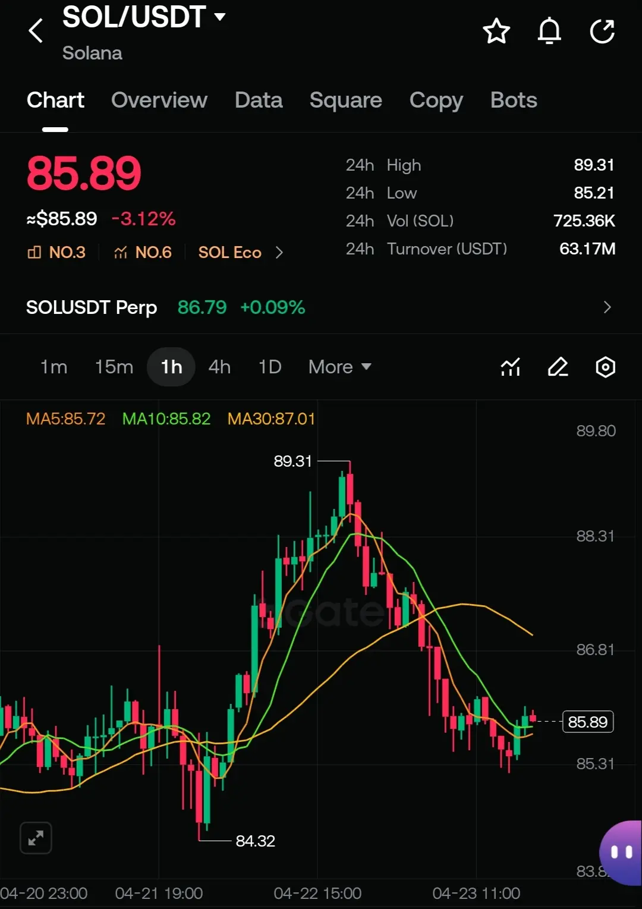Open chart settings hexagon icon
The height and width of the screenshot is (909, 642).
point(605,367)
